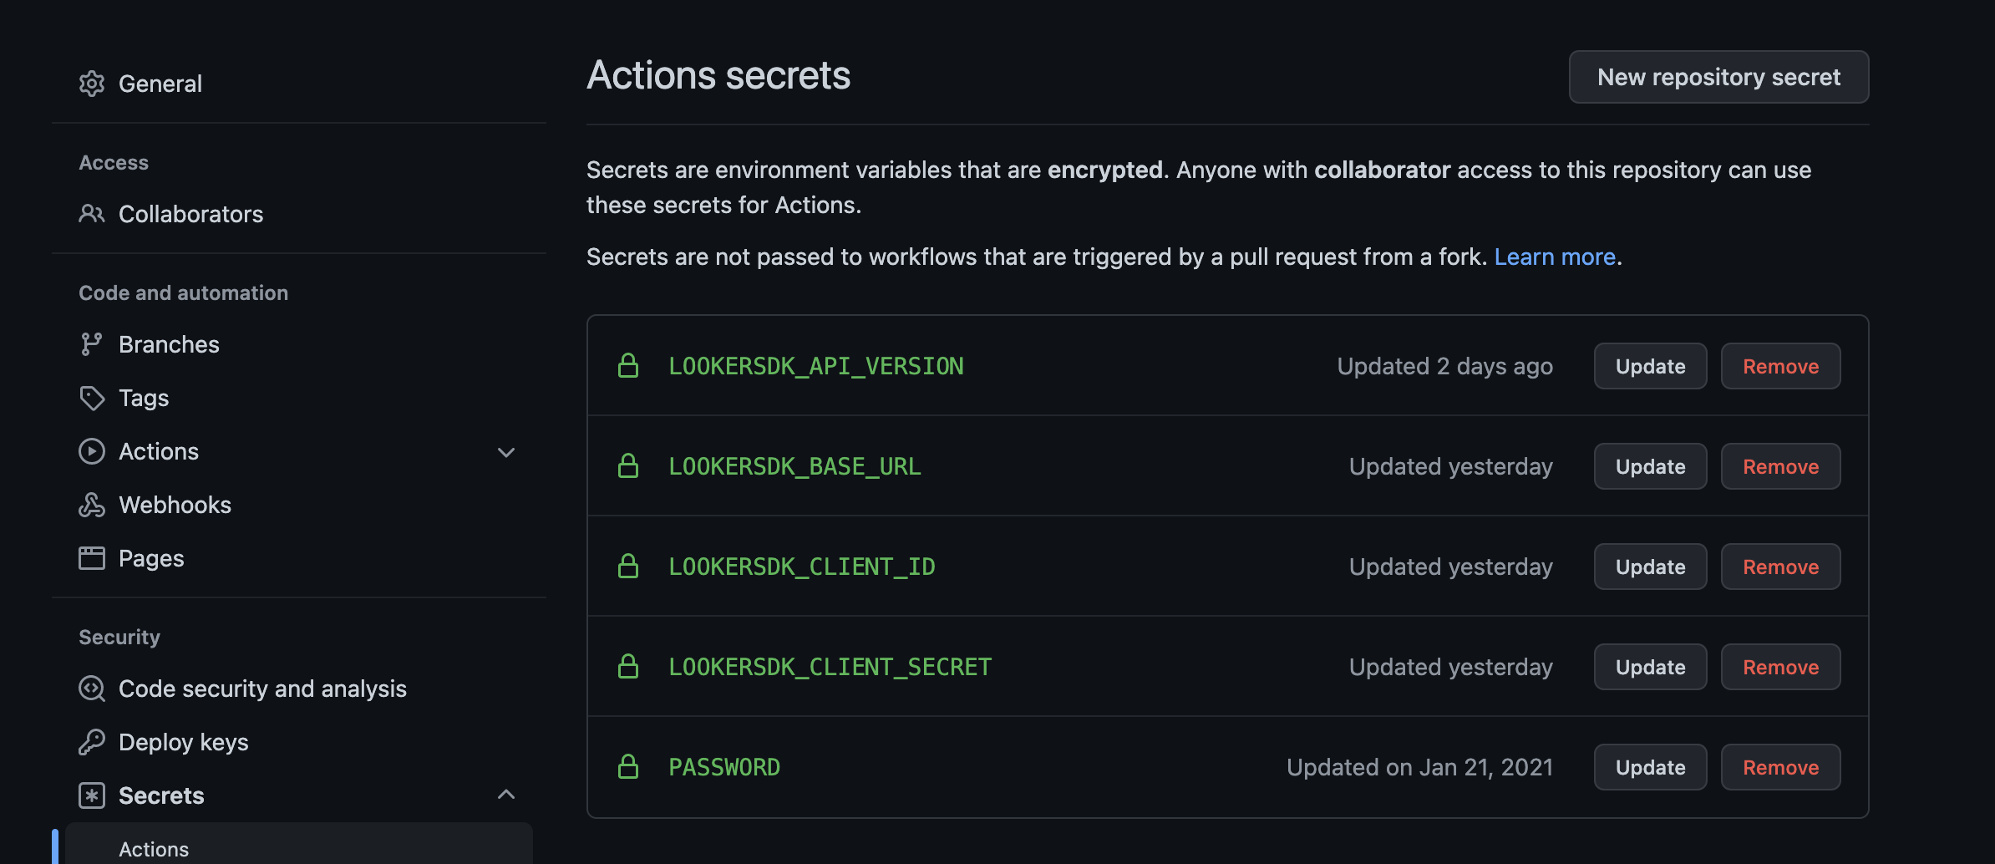Click the LOOKERSDK_CLIENT_ID secret name
This screenshot has width=1995, height=864.
802,567
